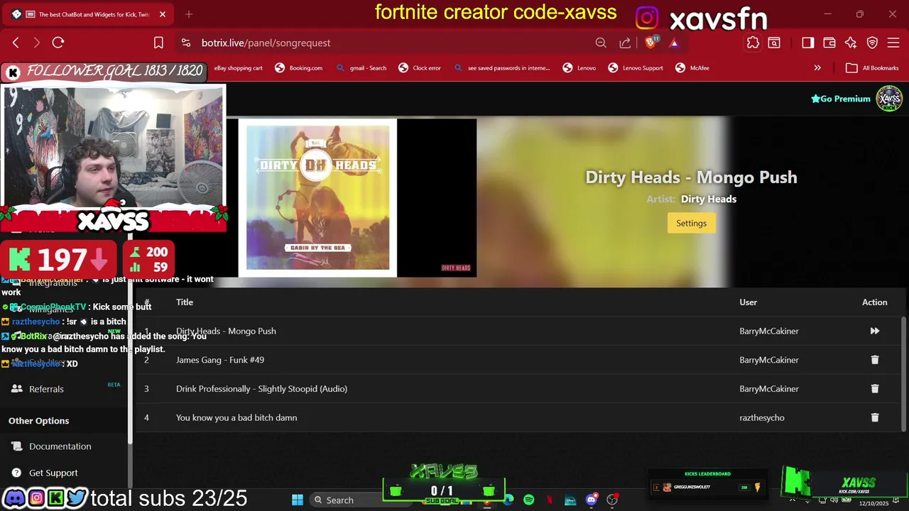The width and height of the screenshot is (909, 511).
Task: Open the Microsoft Edge icon in the taskbar
Action: click(x=508, y=500)
